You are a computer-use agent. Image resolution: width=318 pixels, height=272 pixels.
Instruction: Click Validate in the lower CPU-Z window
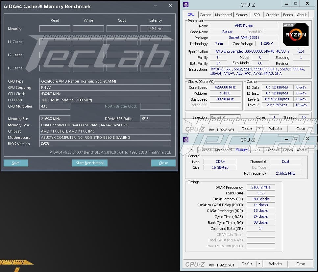[x=275, y=264]
